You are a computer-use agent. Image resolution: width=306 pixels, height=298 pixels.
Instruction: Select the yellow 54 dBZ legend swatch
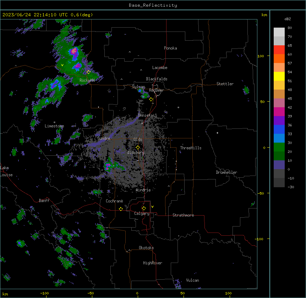coord(279,76)
